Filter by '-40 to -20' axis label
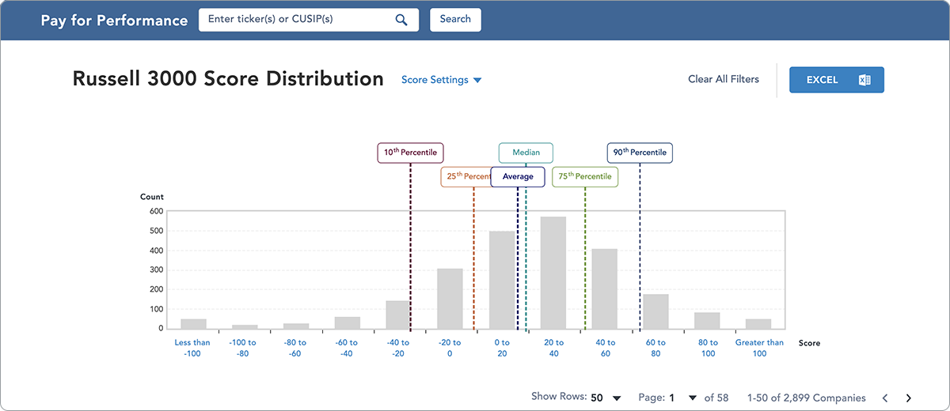 397,348
